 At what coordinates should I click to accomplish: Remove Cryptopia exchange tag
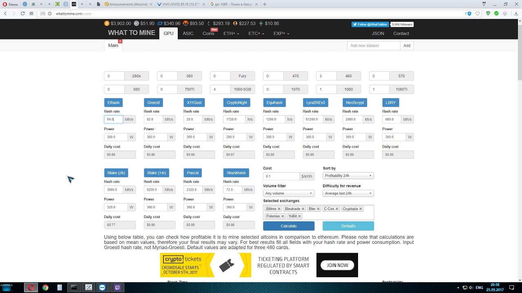click(x=361, y=209)
